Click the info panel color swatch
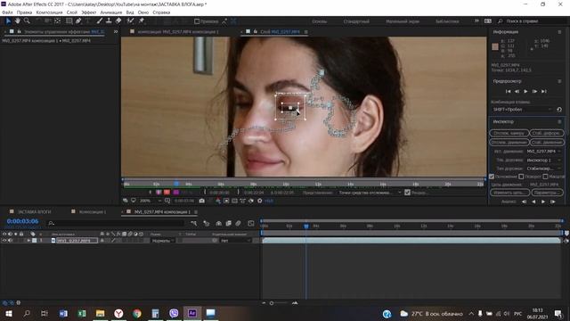This screenshot has width=570, height=321. pos(495,46)
